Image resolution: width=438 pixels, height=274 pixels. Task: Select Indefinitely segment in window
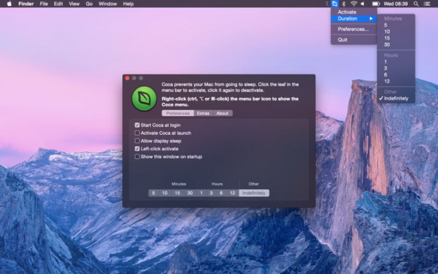point(254,193)
